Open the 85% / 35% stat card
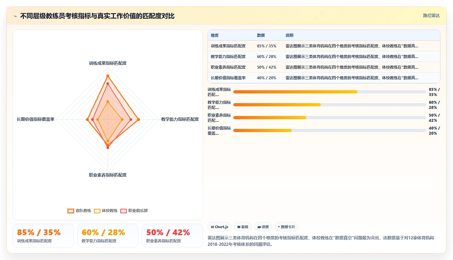The image size is (453, 260). [43, 236]
